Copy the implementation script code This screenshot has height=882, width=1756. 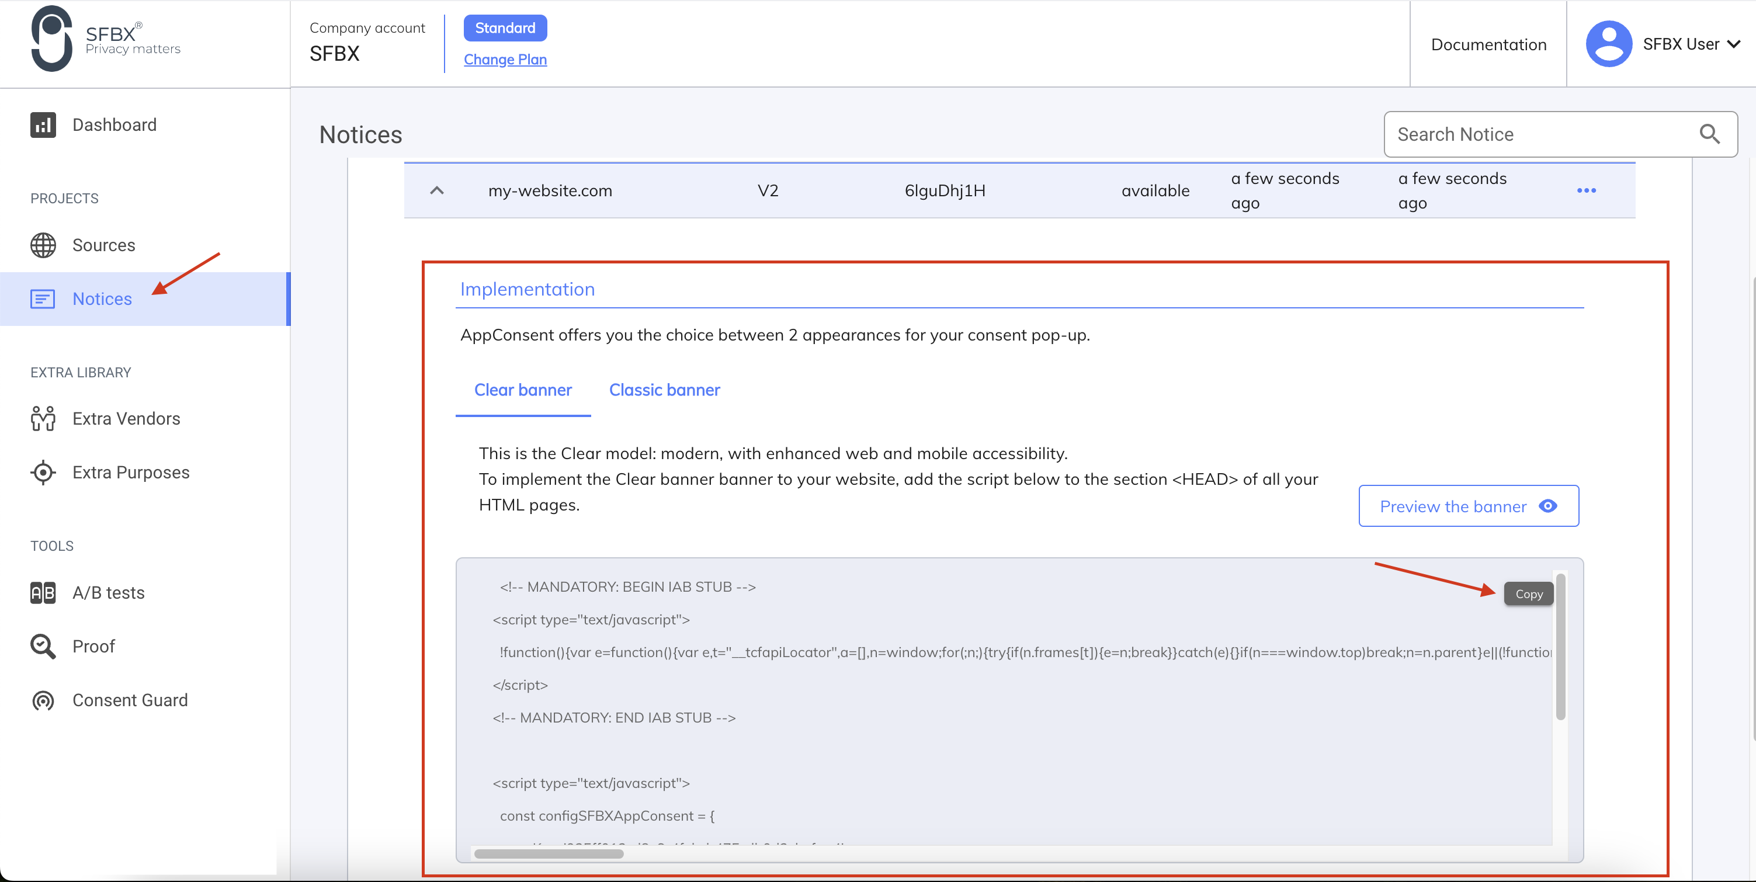pos(1528,593)
